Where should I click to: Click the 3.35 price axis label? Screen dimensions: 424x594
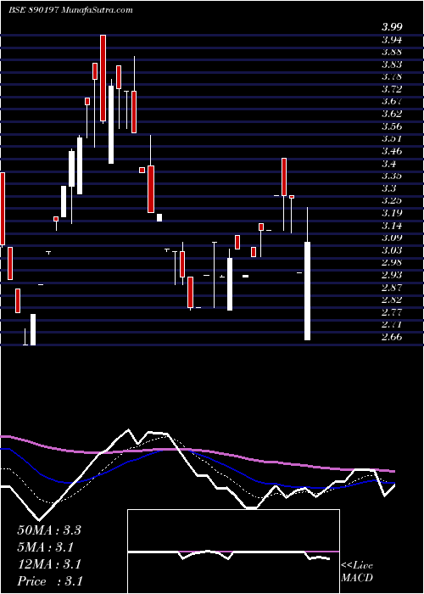click(392, 176)
